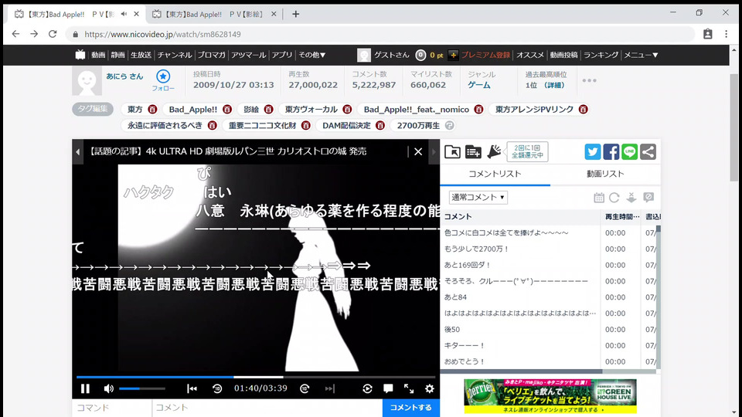Share video via LINE
The width and height of the screenshot is (742, 417).
(629, 152)
